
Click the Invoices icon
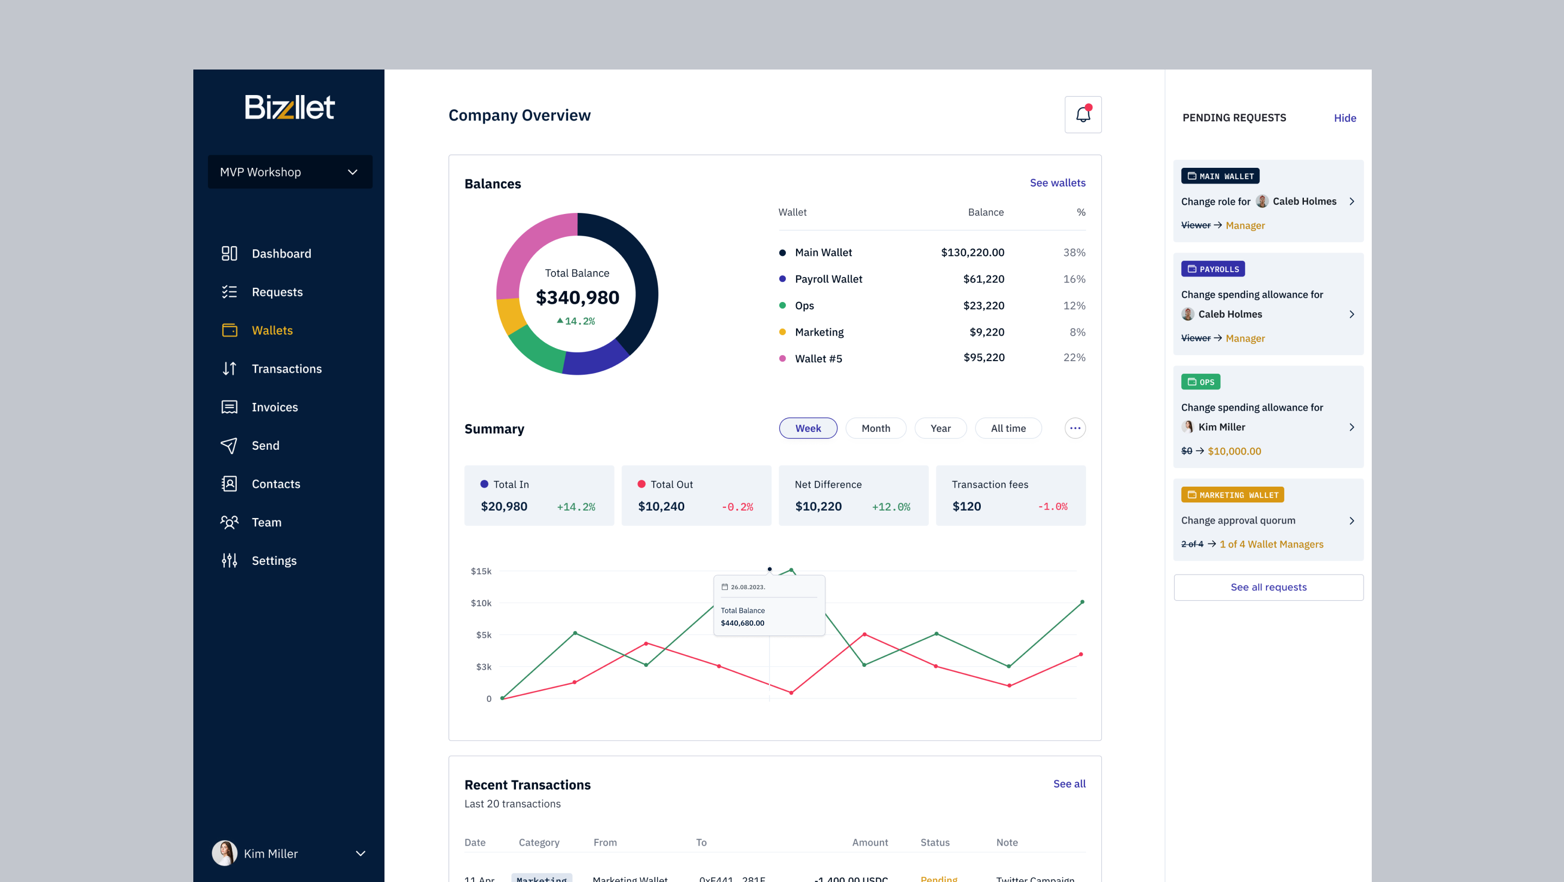229,407
